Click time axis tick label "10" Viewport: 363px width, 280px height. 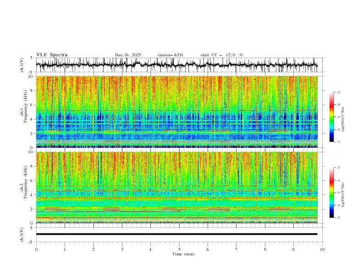pos(322,249)
